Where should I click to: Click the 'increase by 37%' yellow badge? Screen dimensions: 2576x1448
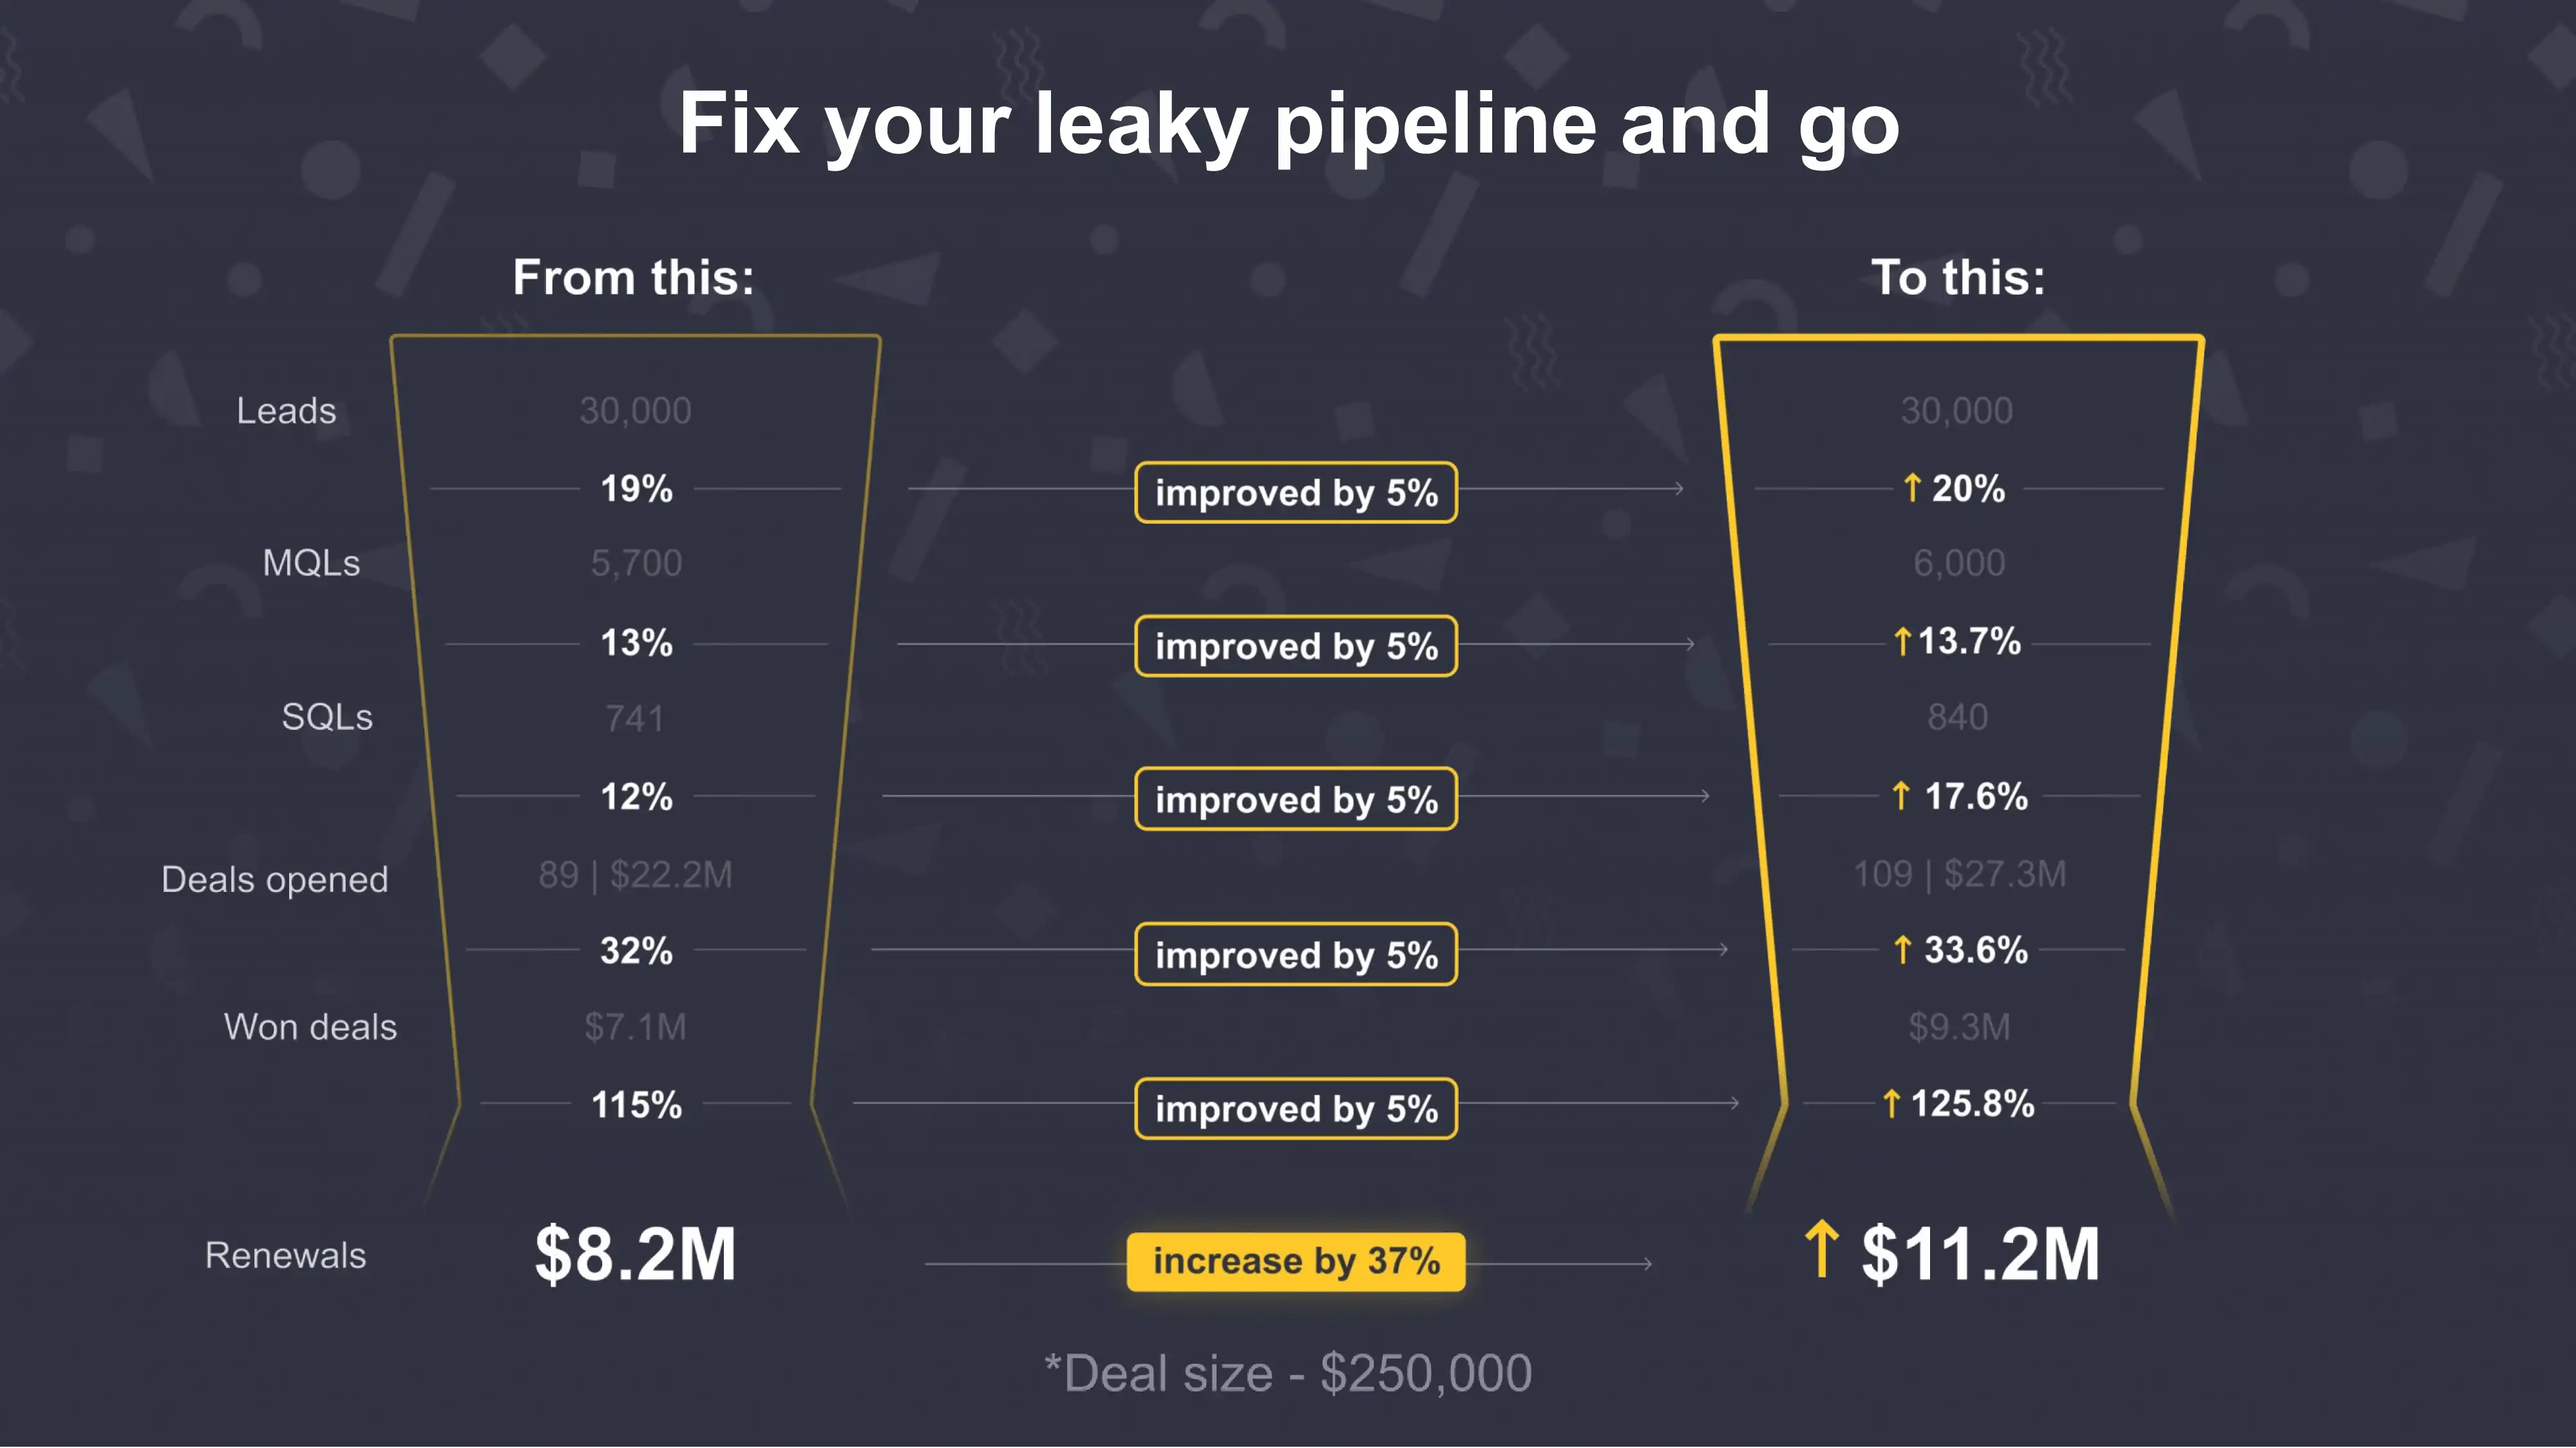pos(1296,1262)
